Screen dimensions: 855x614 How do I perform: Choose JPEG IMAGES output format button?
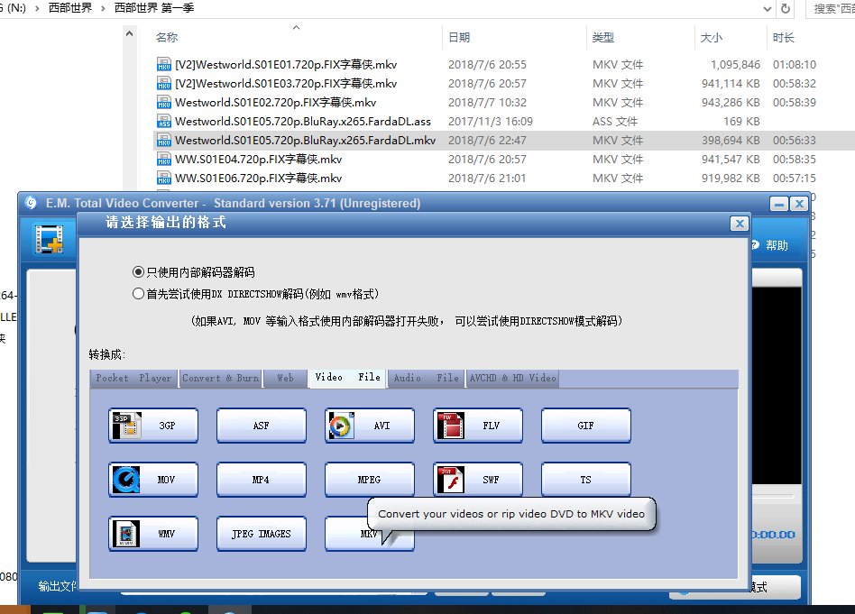(262, 533)
